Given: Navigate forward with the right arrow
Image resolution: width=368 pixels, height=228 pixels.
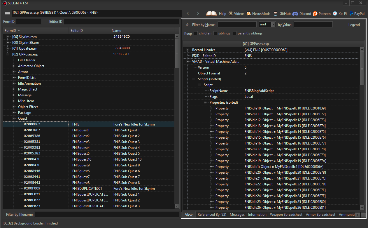Looking at the screenshot, I should tap(198, 13).
